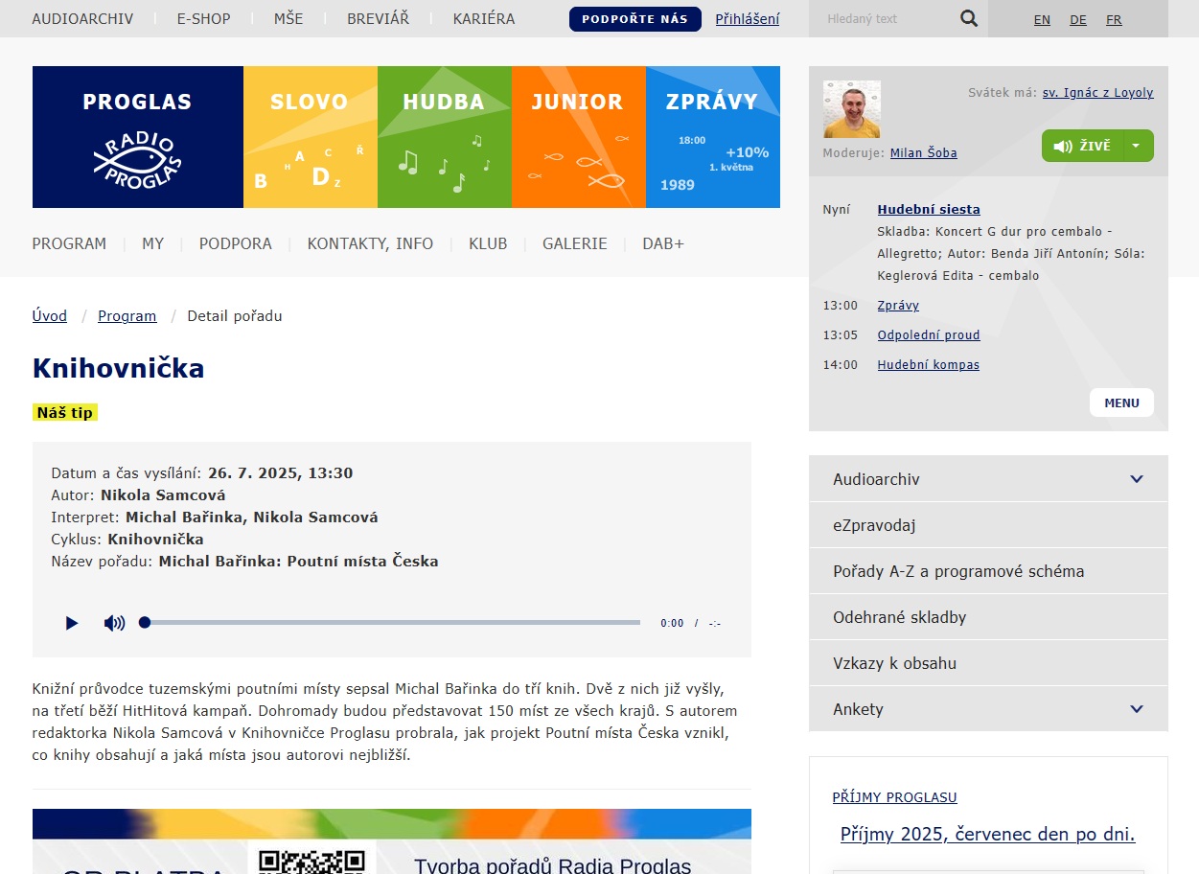Viewport: 1199px width, 874px height.
Task: Go to Program breadcrumb link
Action: (x=127, y=316)
